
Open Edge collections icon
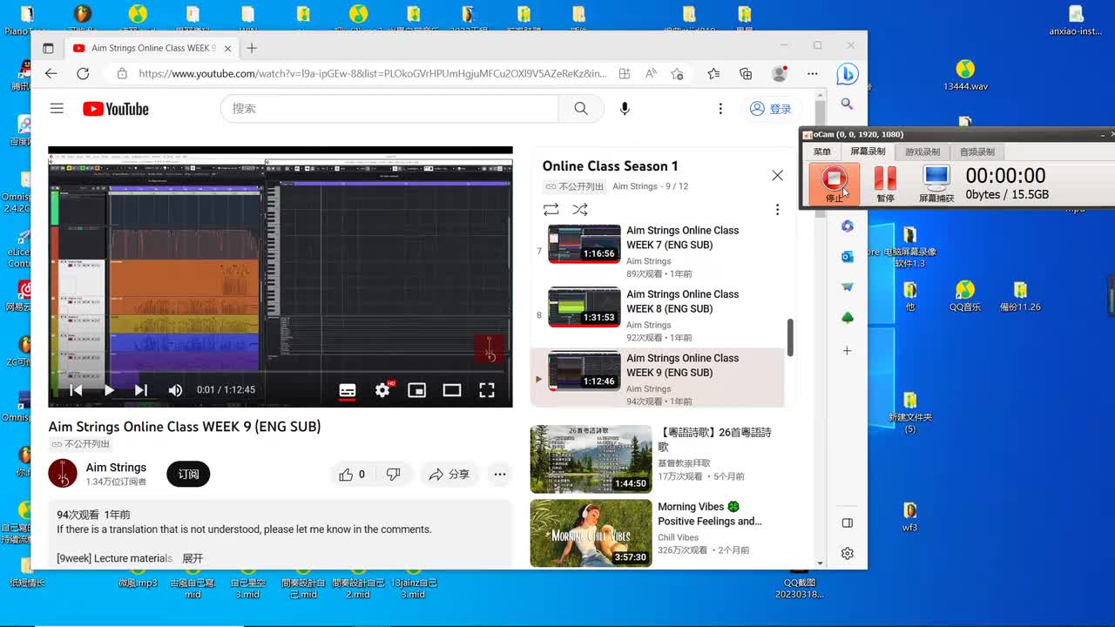(x=746, y=74)
